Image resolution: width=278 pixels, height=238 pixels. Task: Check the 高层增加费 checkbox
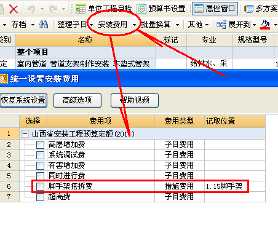click(x=40, y=145)
